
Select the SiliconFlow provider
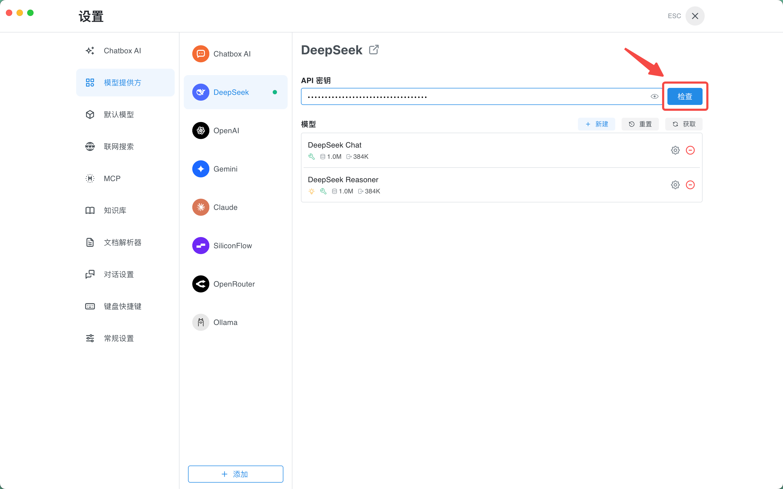tap(235, 246)
